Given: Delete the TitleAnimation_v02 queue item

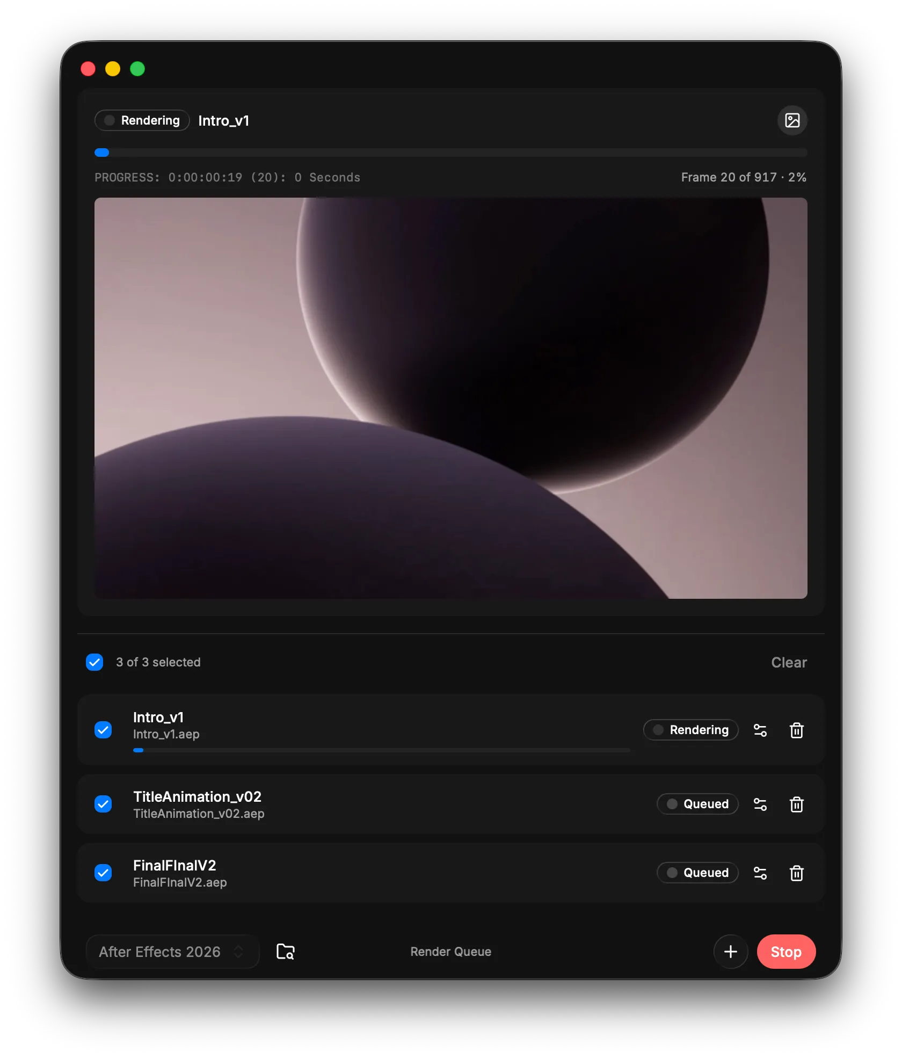Looking at the screenshot, I should click(796, 804).
